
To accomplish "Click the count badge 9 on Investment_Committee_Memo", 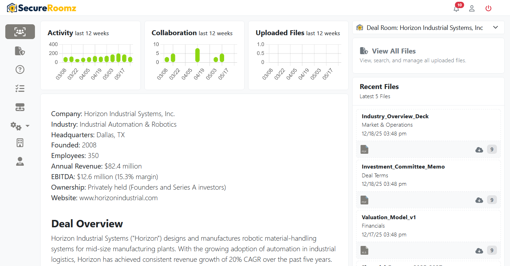I will click(492, 200).
